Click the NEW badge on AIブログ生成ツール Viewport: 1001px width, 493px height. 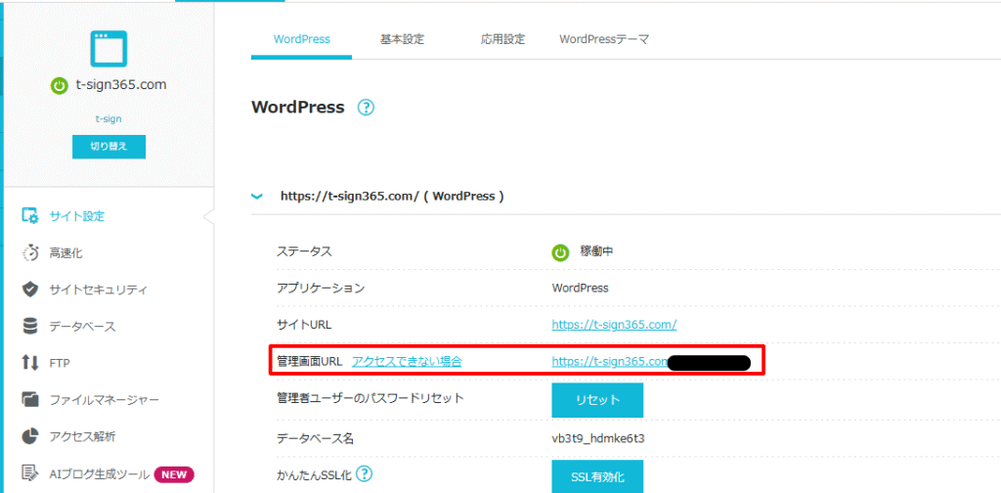174,474
